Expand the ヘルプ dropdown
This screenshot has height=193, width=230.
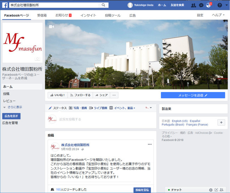coord(218,15)
